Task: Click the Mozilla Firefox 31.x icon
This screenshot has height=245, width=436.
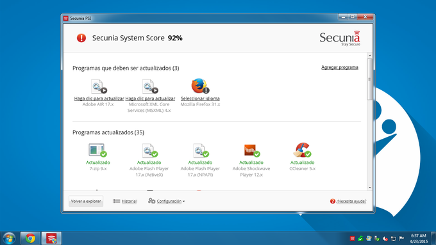Action: (x=200, y=86)
